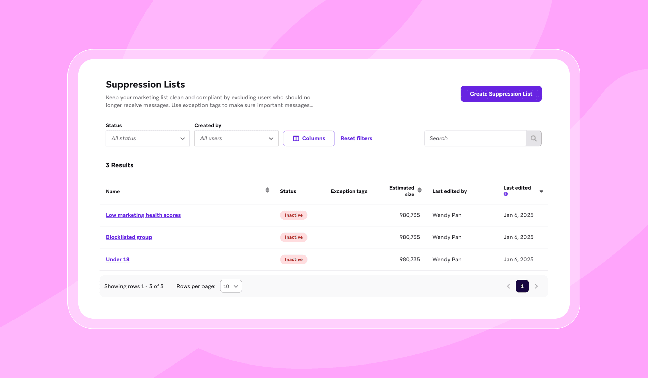The width and height of the screenshot is (648, 378).
Task: Change Rows per page using the dropdown
Action: [231, 286]
